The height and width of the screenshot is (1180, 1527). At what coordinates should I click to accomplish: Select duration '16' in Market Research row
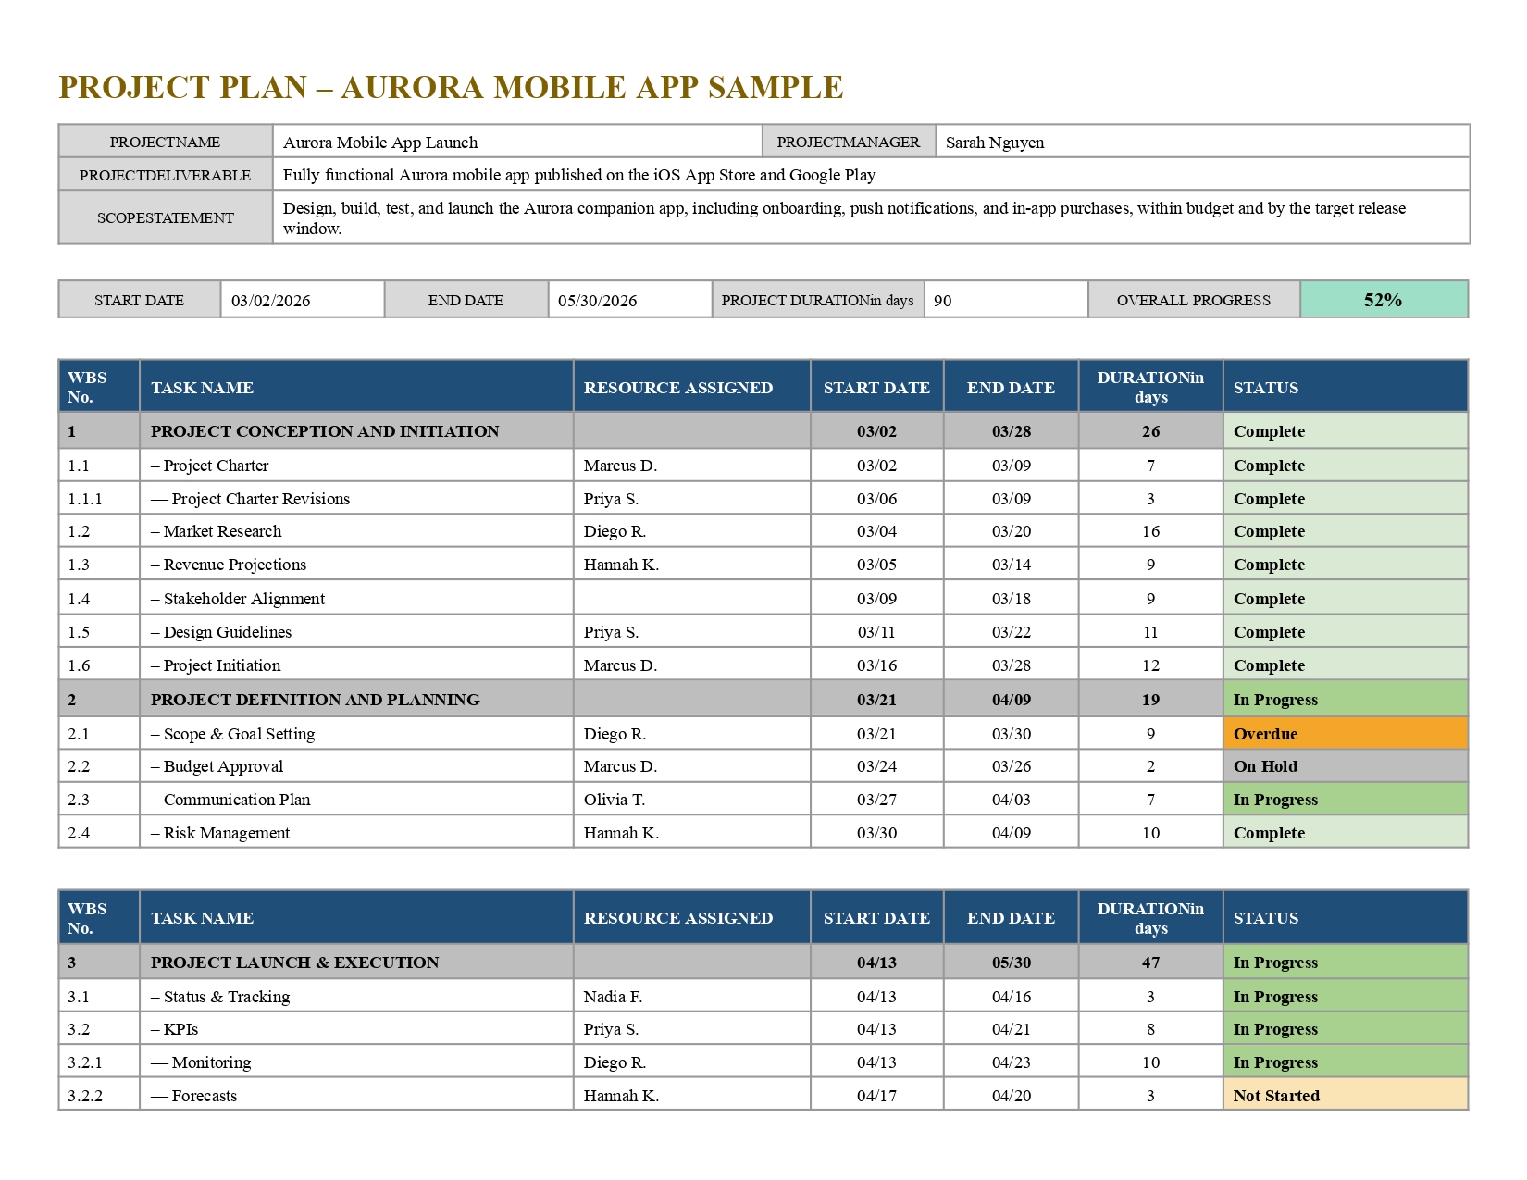pyautogui.click(x=1150, y=531)
